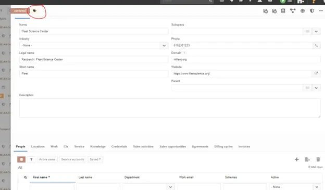The height and width of the screenshot is (190, 325).
Task: Click the green play icon in top bar
Action: [x=282, y=2]
